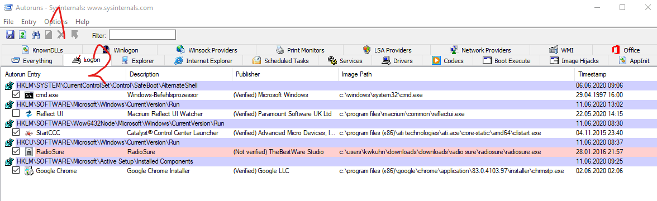Image resolution: width=657 pixels, height=201 pixels.
Task: Click the Refresh toolbar icon
Action: (x=22, y=35)
